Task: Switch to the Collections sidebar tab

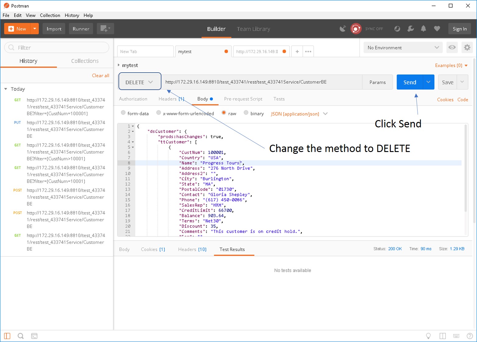Action: coord(85,61)
